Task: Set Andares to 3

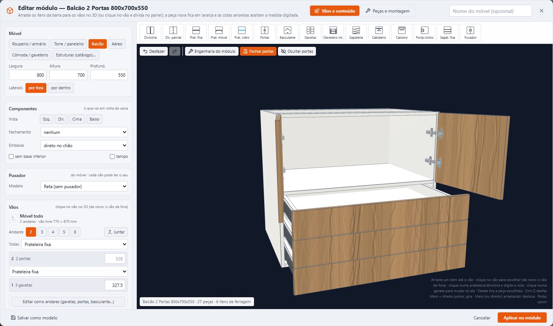Action: click(42, 232)
